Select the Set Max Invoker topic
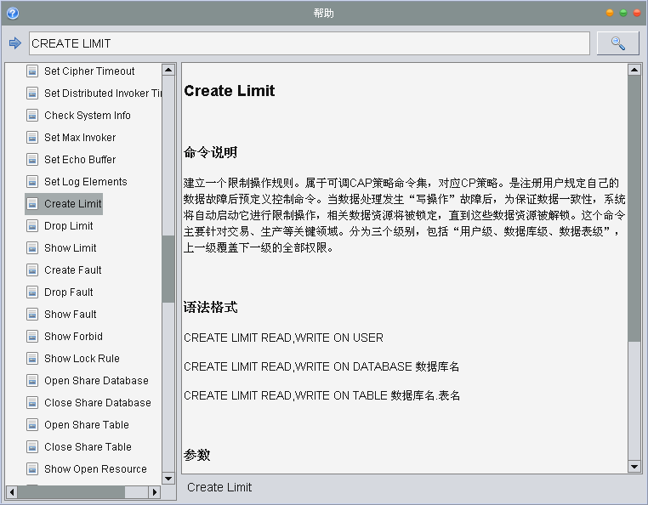Screen dimensions: 648x505 (80, 137)
